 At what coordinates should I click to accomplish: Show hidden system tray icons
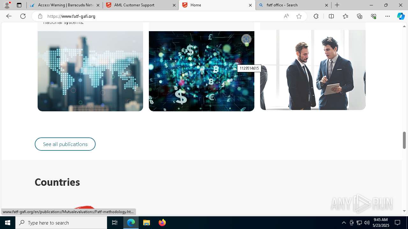344,223
